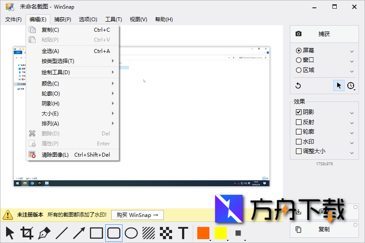The height and width of the screenshot is (243, 365).
Task: Expand 反射 effect settings chevron
Action: pos(352,123)
